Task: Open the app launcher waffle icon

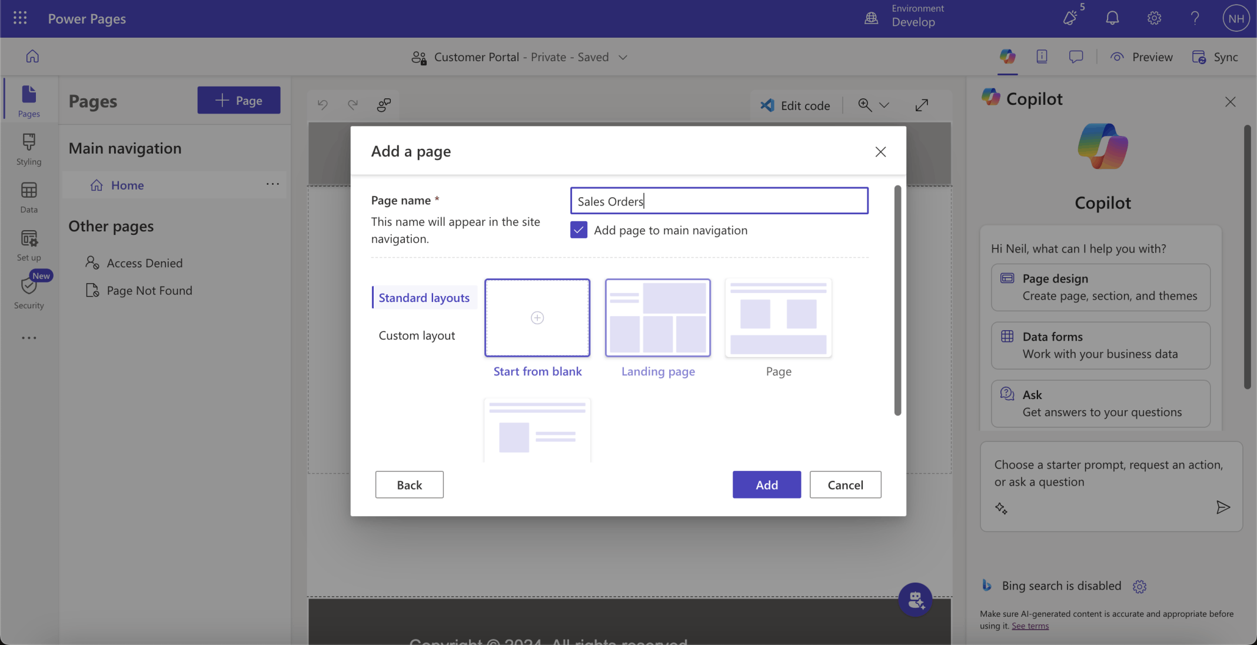Action: pos(20,18)
